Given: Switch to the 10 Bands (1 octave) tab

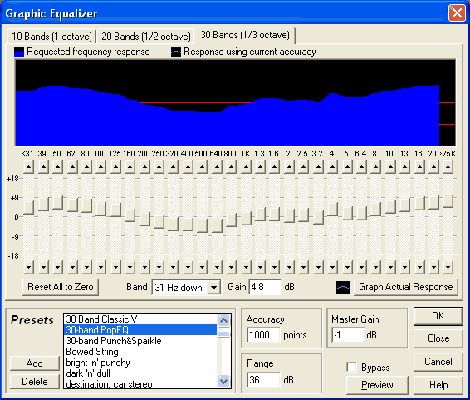Looking at the screenshot, I should click(x=51, y=37).
